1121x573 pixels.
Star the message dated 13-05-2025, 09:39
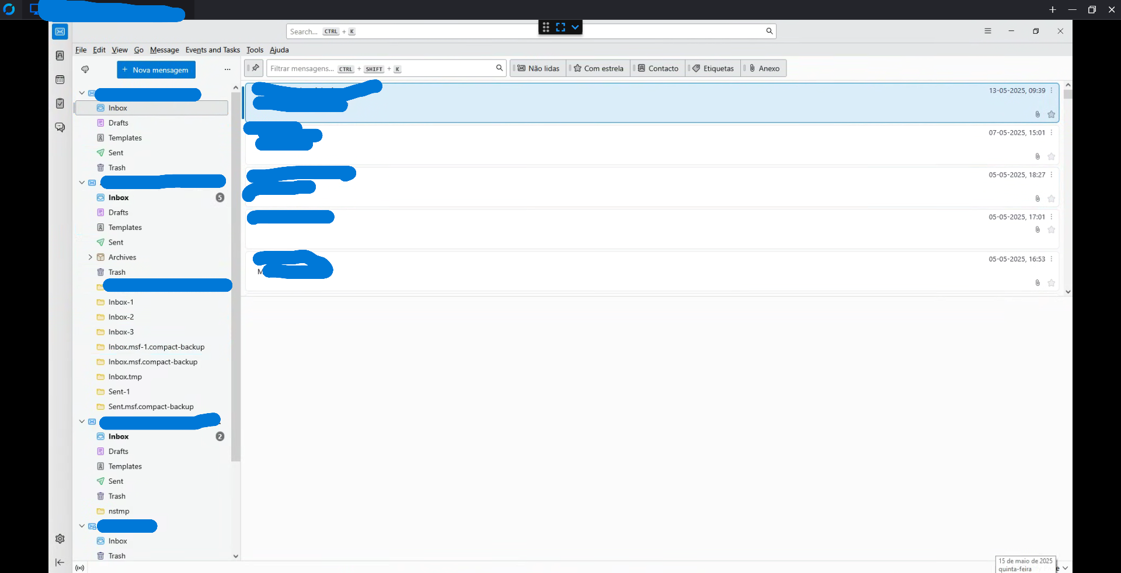pos(1051,114)
